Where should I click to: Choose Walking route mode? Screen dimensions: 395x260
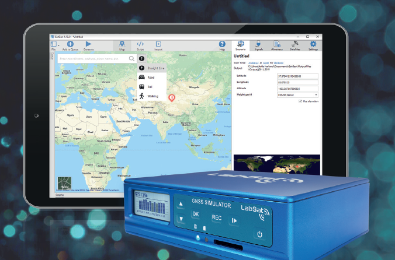(152, 96)
